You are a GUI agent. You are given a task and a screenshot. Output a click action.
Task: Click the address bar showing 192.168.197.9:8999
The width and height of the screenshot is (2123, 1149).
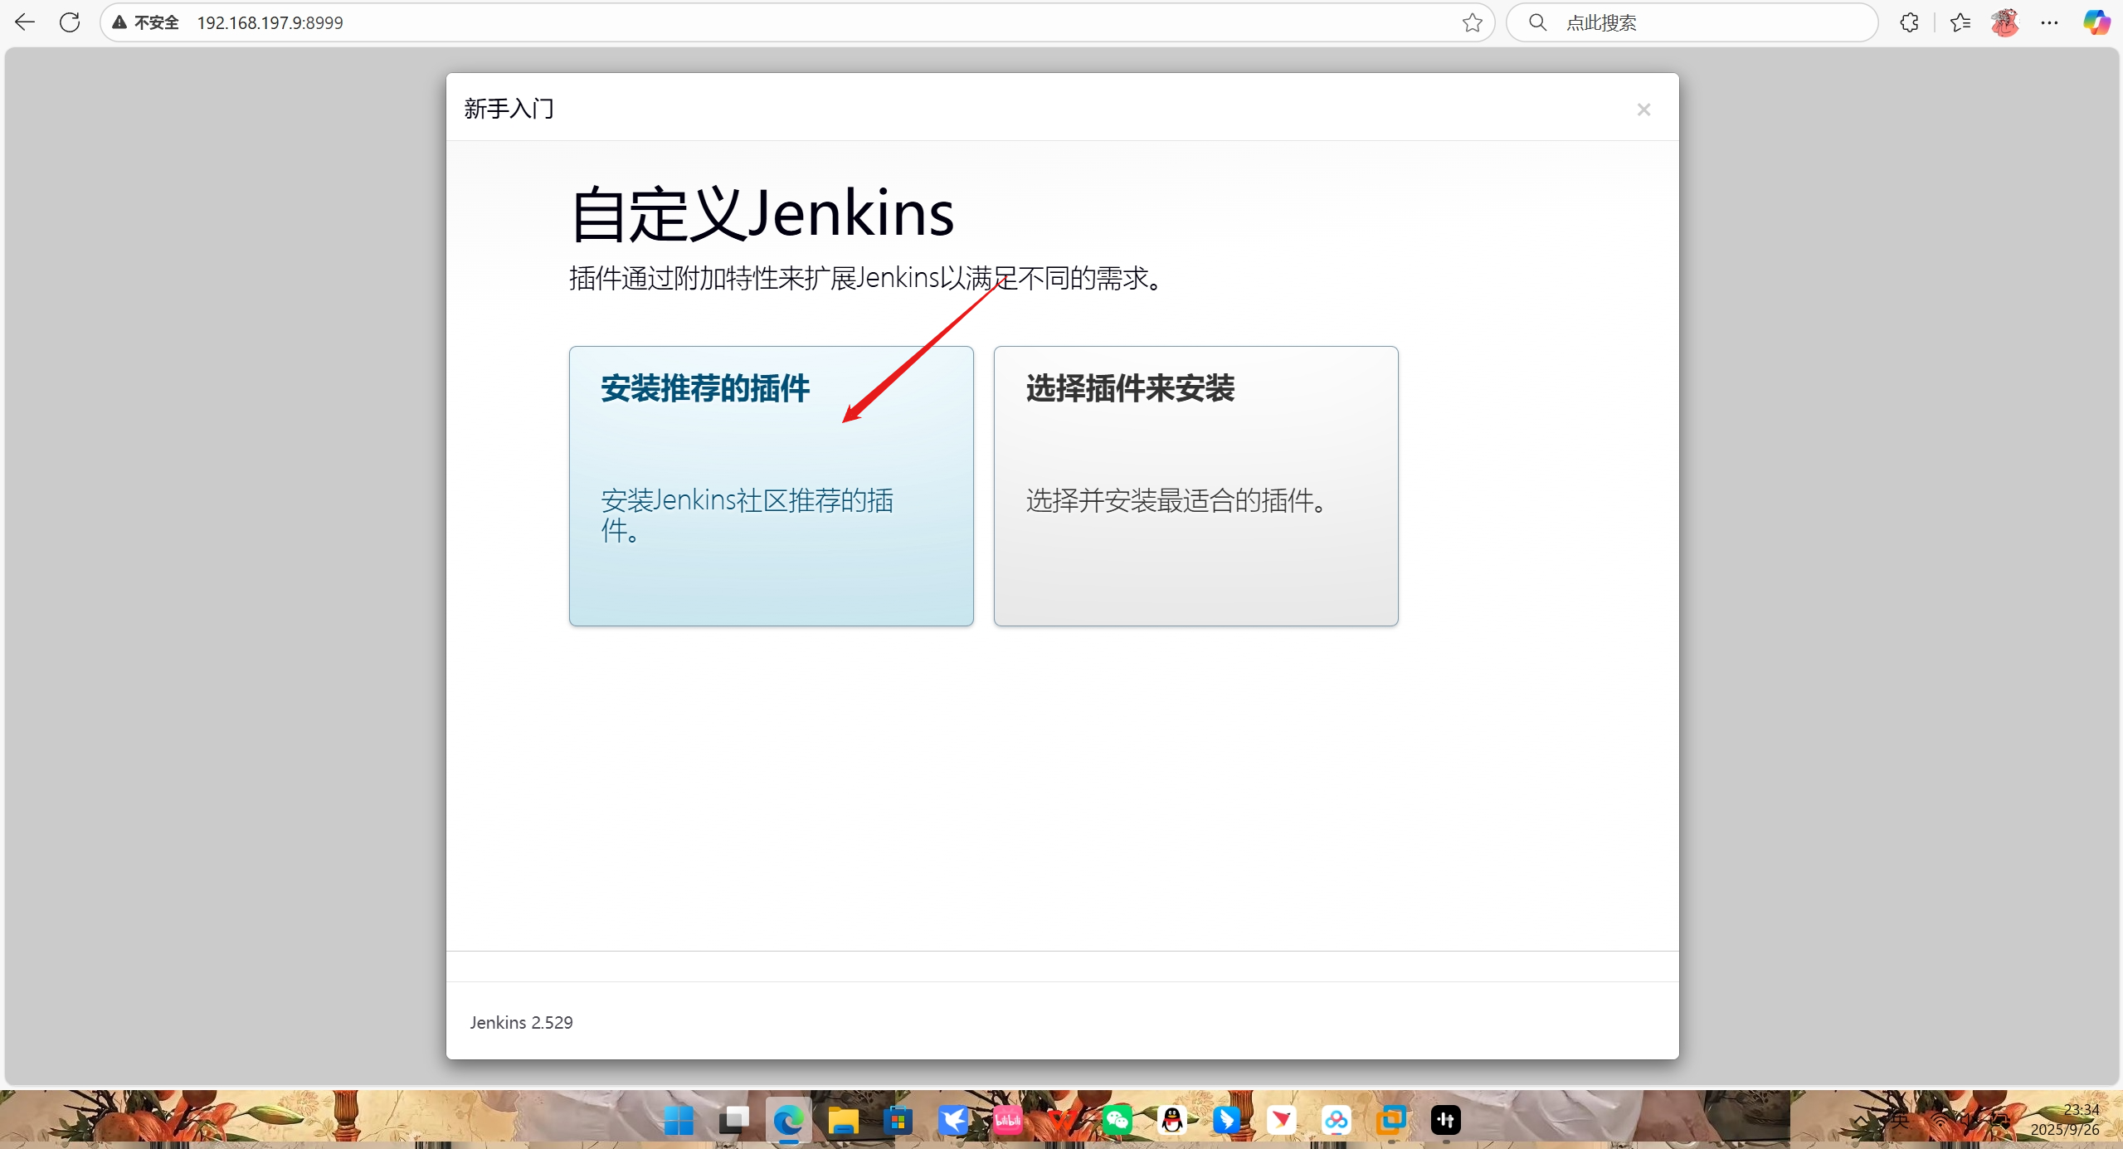point(796,22)
